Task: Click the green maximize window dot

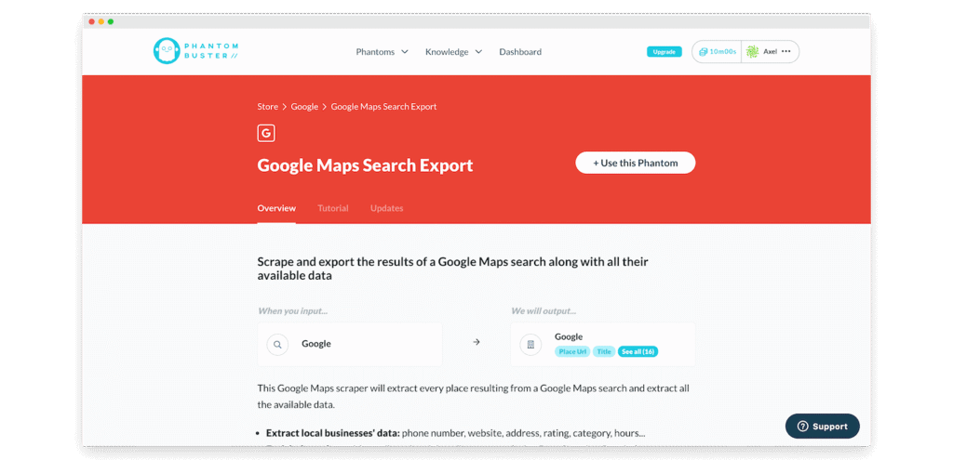Action: pos(111,22)
